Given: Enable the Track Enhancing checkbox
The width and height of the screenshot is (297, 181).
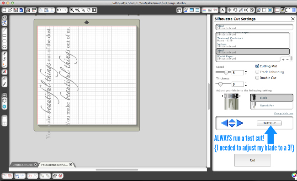Looking at the screenshot, I should click(257, 72).
